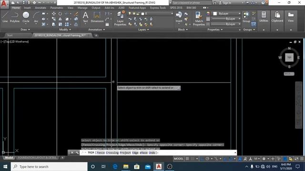This screenshot has height=171, width=305.
Task: Click the MODEL button in status bar
Action: click(x=179, y=159)
